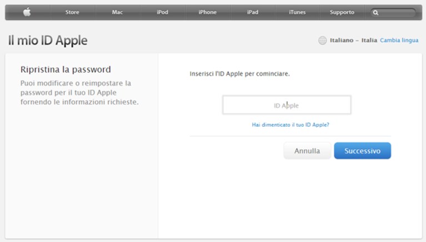Open the Mac section
The width and height of the screenshot is (426, 242).
click(x=117, y=12)
